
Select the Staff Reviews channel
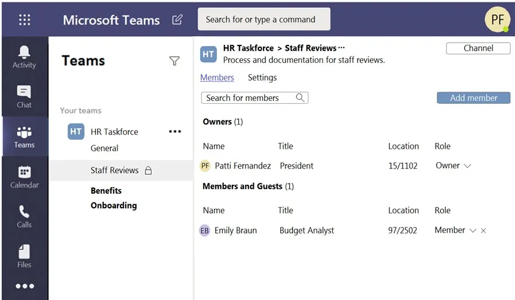click(121, 170)
